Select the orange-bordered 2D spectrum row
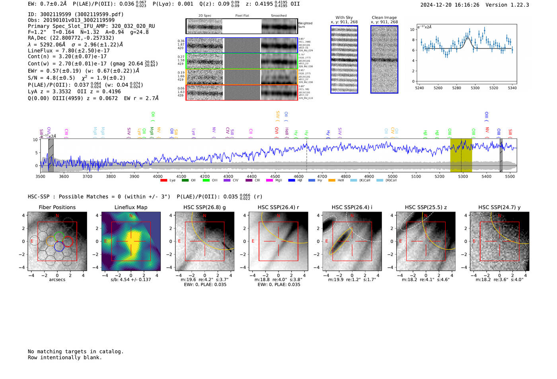Viewport: 557px width, 379px height. 242,77
